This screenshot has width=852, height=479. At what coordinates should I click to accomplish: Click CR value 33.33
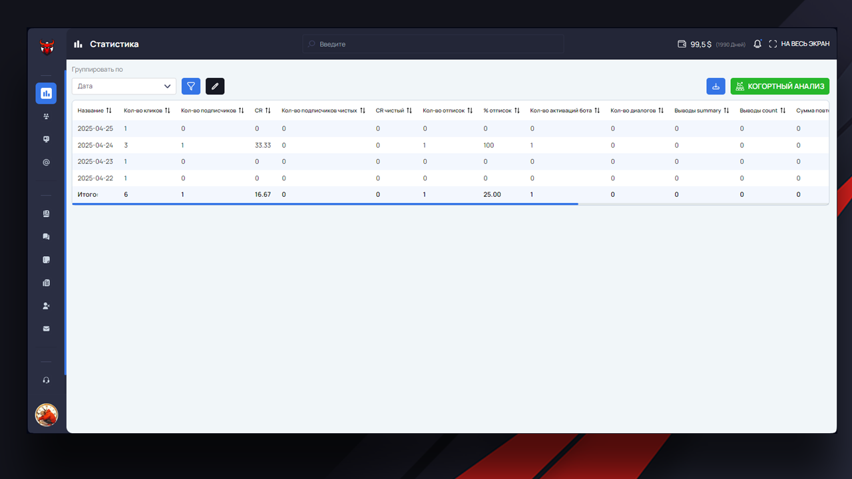pyautogui.click(x=263, y=145)
